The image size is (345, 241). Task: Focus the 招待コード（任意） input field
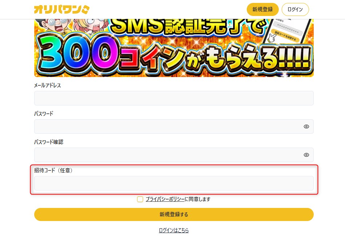click(x=174, y=183)
